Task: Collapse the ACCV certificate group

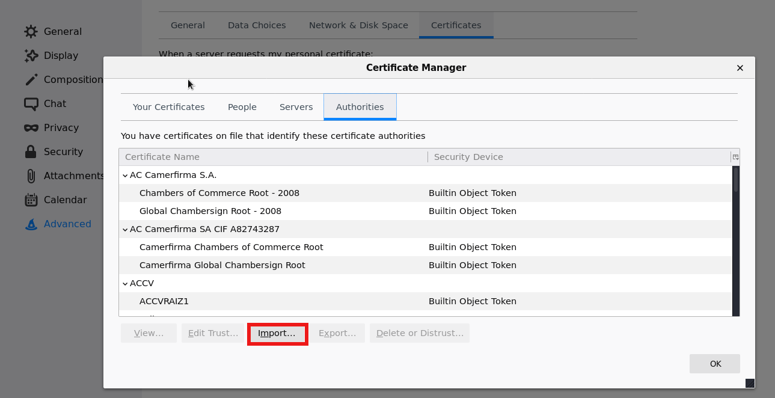Action: (125, 284)
